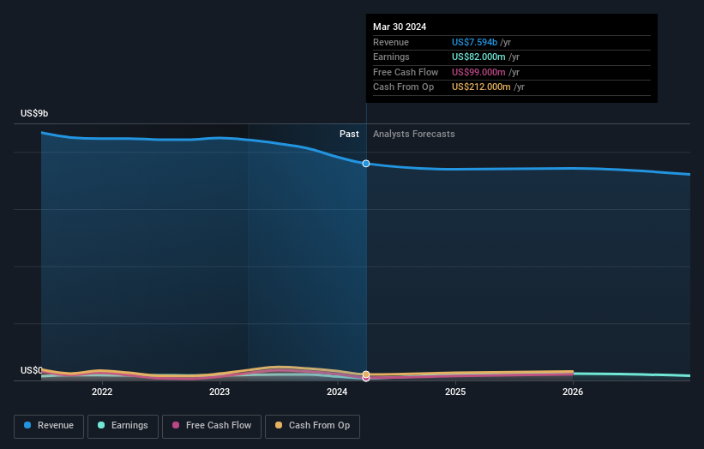Click the Past label

tap(349, 135)
